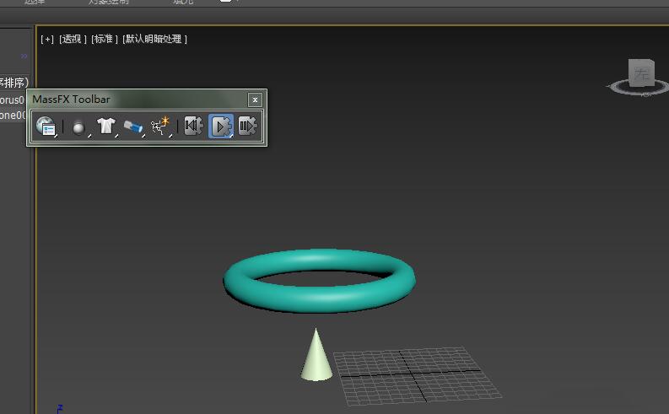The width and height of the screenshot is (669, 414).
Task: Reset simulation to original state
Action: click(x=193, y=126)
